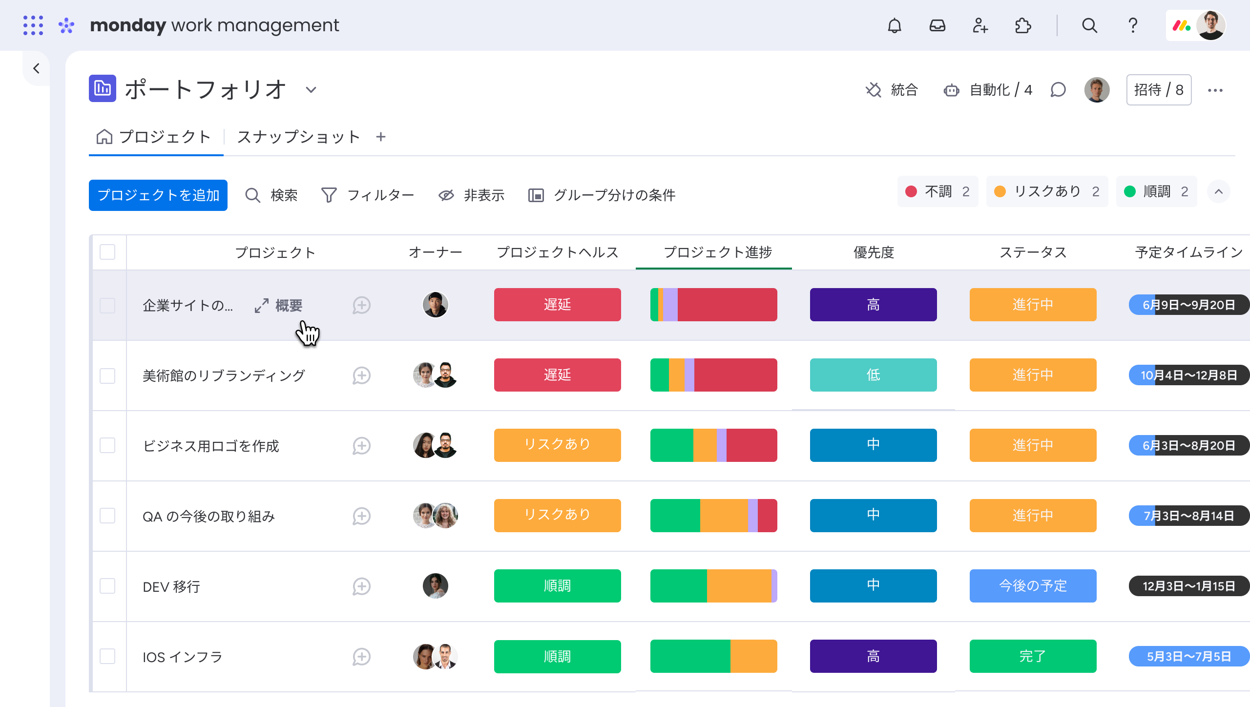The image size is (1250, 707).
Task: Open the app switcher dots grid
Action: pyautogui.click(x=33, y=25)
